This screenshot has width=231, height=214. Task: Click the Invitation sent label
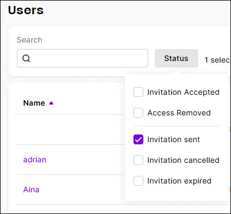tap(174, 139)
